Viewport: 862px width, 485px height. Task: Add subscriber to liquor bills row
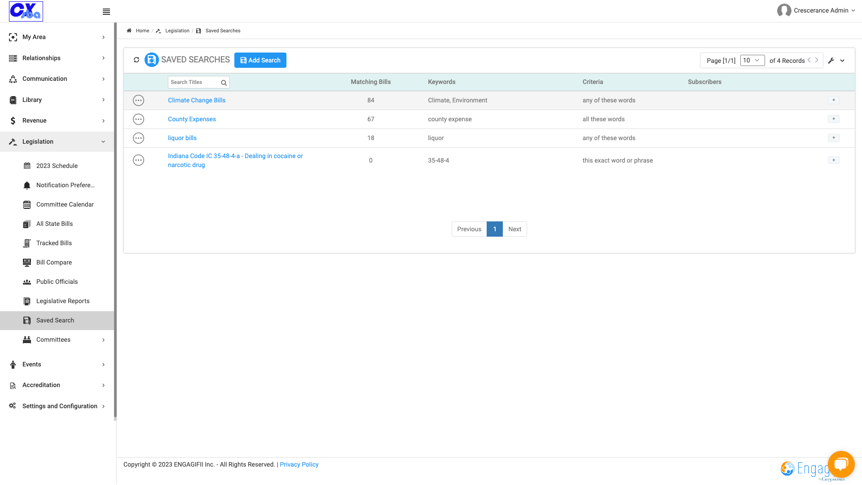[x=834, y=138]
